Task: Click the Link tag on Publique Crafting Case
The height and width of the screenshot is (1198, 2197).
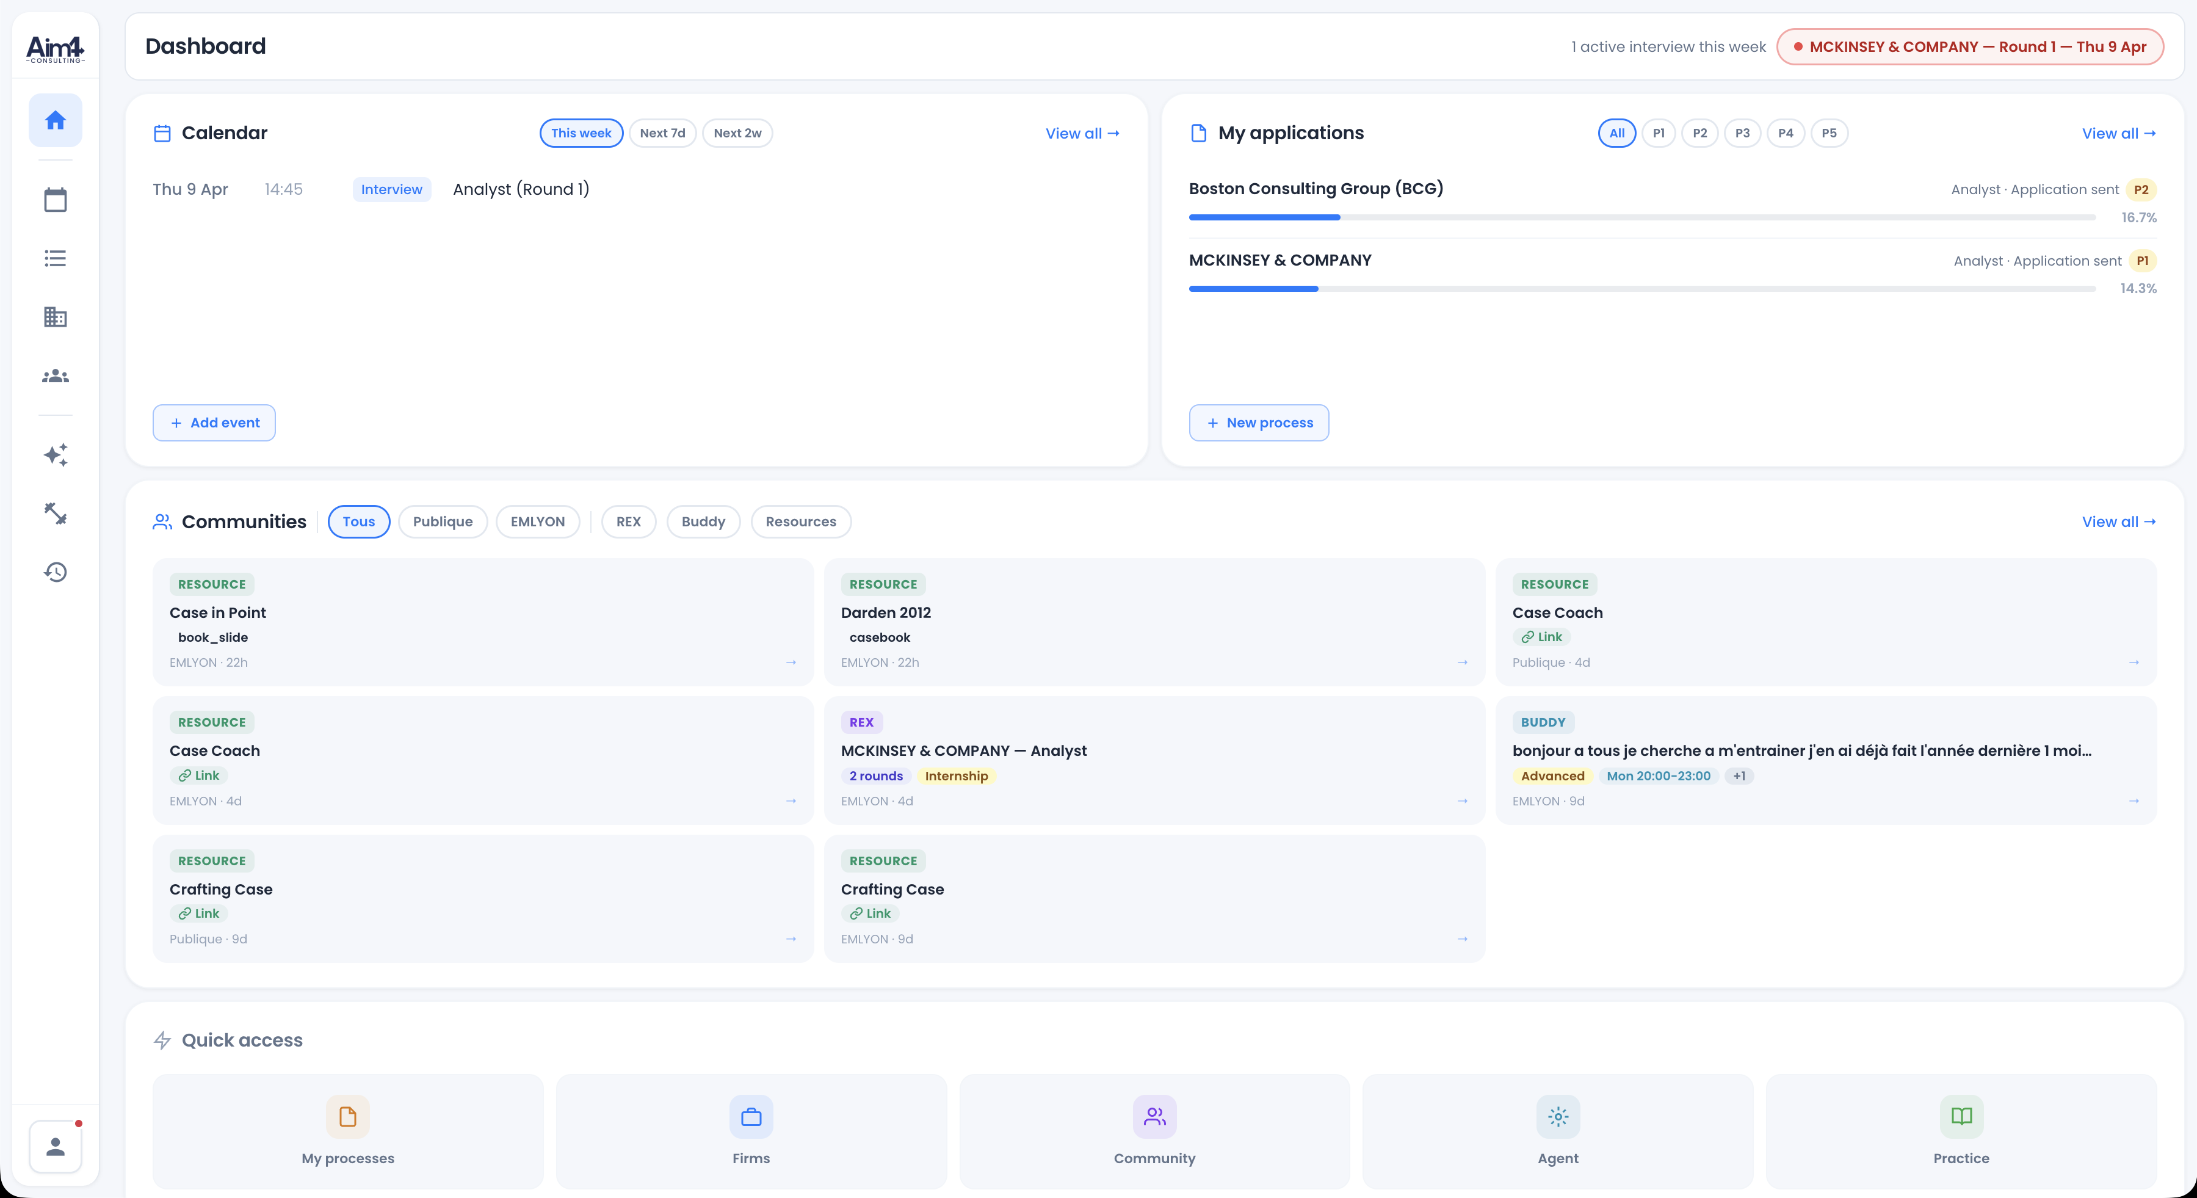Action: coord(199,913)
